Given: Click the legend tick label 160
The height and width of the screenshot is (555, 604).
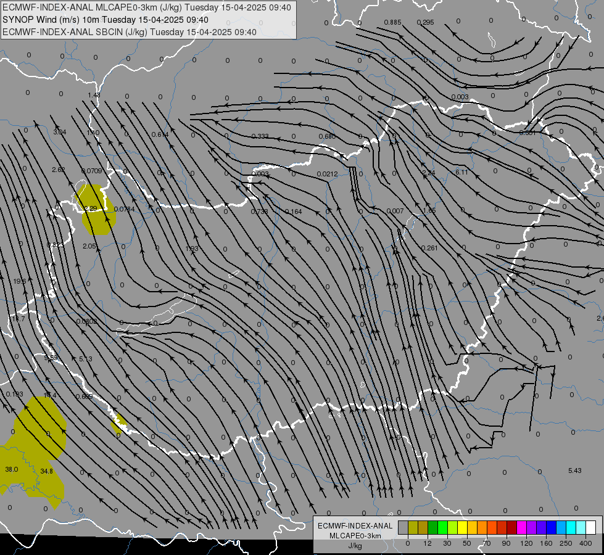Looking at the screenshot, I should (x=546, y=543).
